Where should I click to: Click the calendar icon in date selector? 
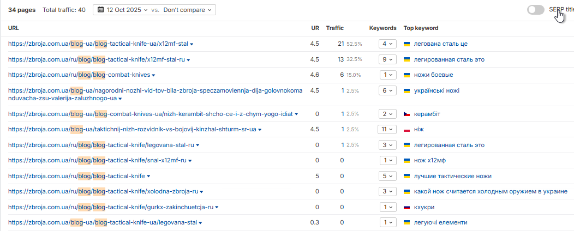[101, 10]
